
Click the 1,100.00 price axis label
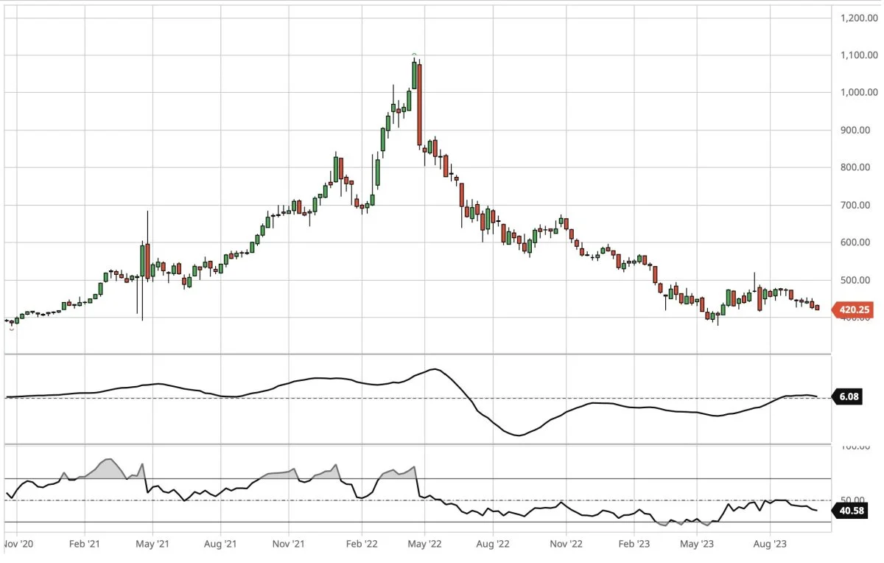click(x=858, y=55)
